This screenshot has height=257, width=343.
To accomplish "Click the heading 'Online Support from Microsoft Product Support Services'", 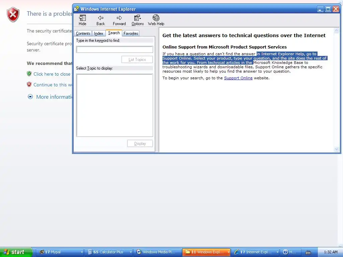I will (x=224, y=47).
